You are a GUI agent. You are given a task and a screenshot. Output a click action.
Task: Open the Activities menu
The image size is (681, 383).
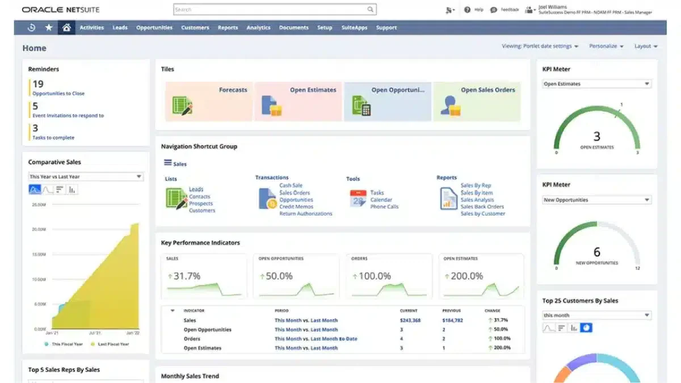point(92,27)
